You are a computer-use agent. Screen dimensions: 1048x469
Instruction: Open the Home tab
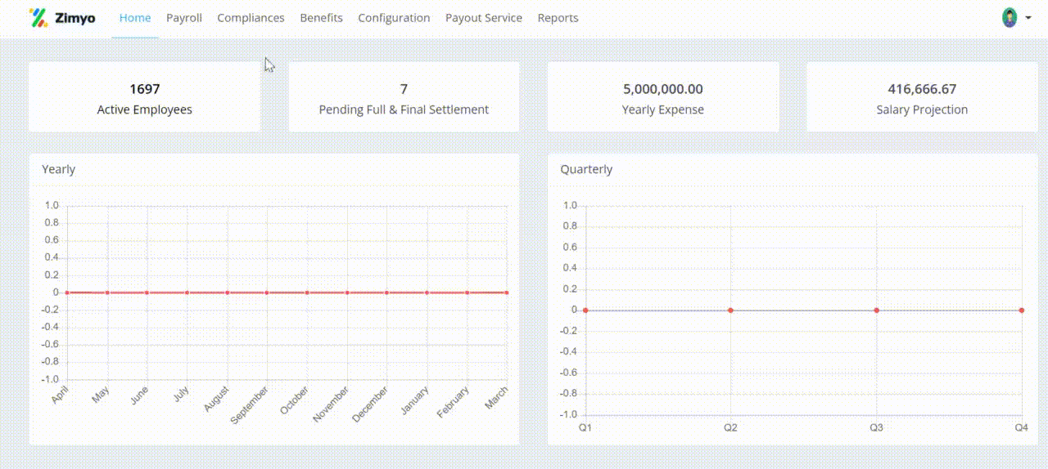tap(135, 17)
